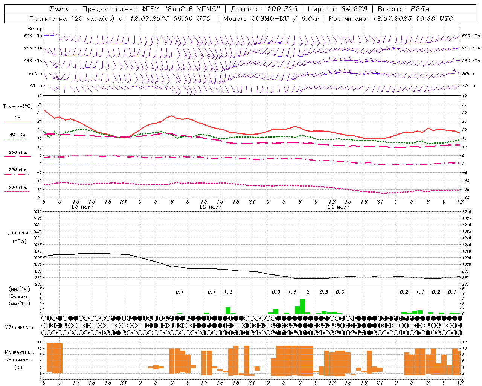The height and width of the screenshot is (386, 482).
Task: Click the 'Тем-ра(°C)' temperature panel label
Action: tap(18, 107)
